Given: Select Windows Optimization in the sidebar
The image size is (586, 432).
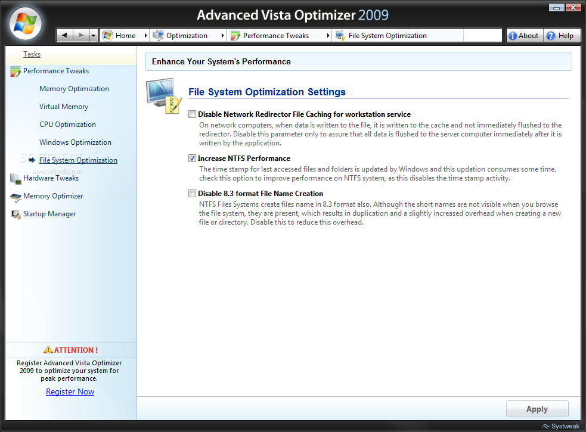Looking at the screenshot, I should (x=75, y=142).
